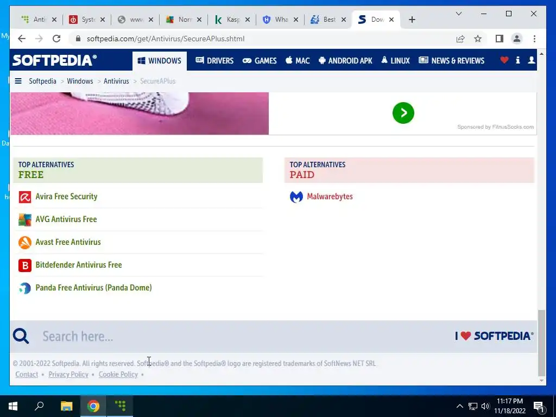
Task: Open the Drivers category
Action: (x=214, y=61)
